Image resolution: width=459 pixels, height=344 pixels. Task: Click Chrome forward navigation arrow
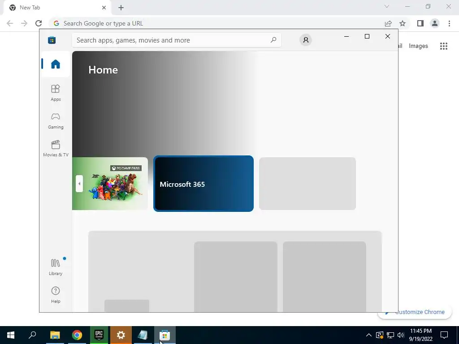click(24, 23)
